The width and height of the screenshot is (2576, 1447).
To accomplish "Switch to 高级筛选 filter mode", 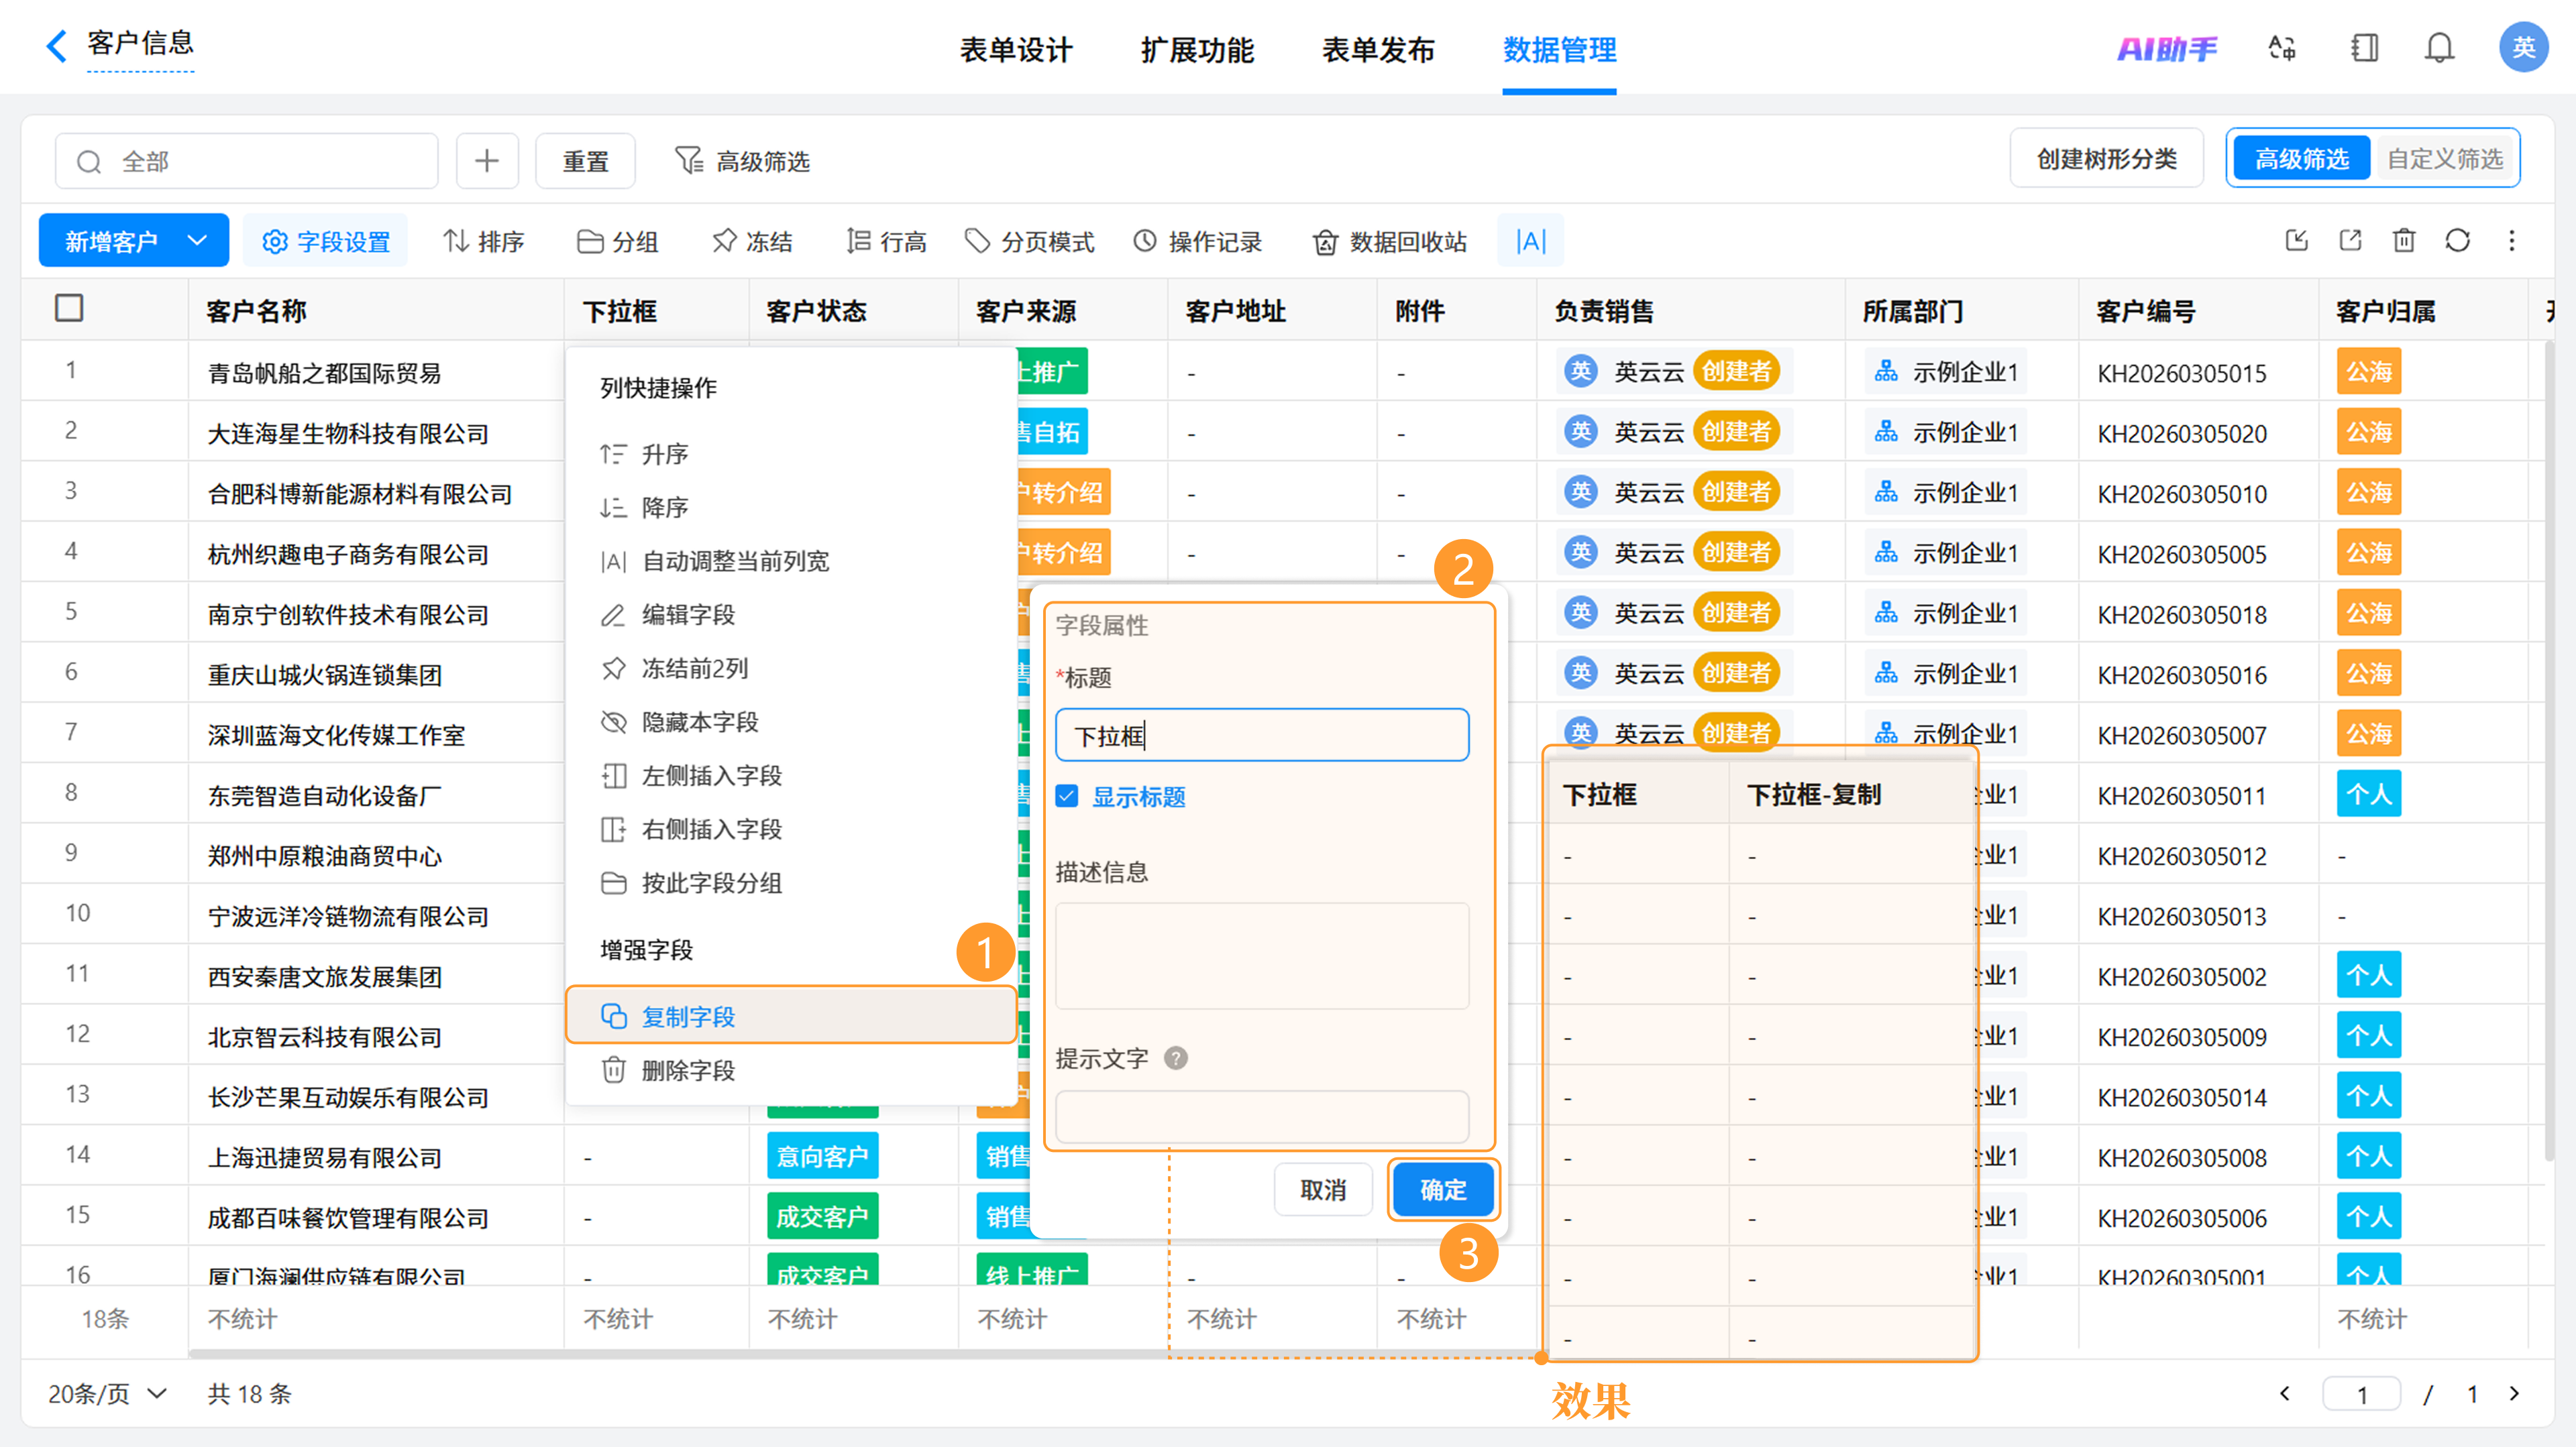I will pos(2301,159).
